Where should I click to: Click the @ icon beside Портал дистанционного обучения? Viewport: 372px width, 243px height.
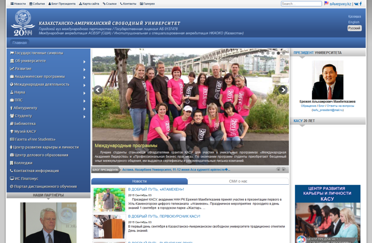click(12, 186)
